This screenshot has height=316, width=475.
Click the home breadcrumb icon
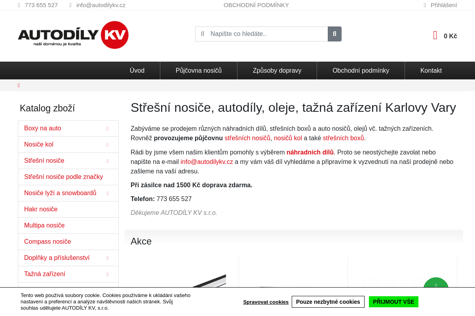(19, 85)
